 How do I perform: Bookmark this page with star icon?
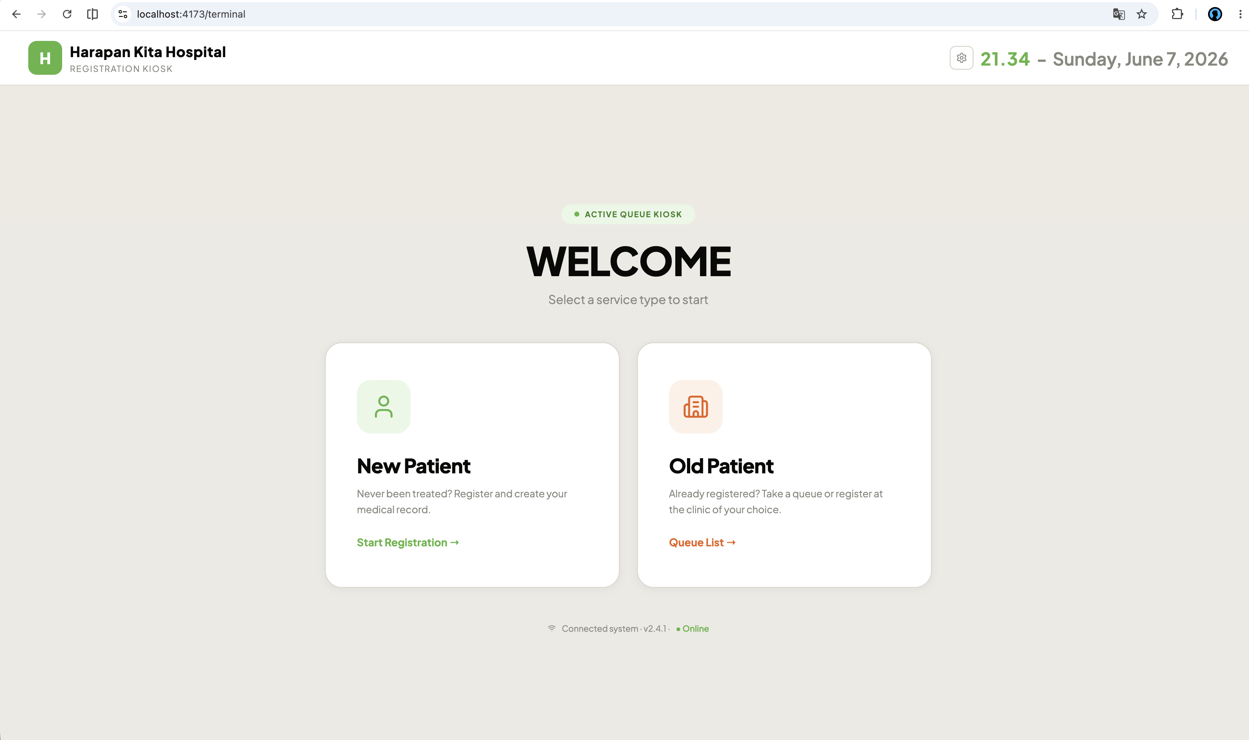[1142, 14]
